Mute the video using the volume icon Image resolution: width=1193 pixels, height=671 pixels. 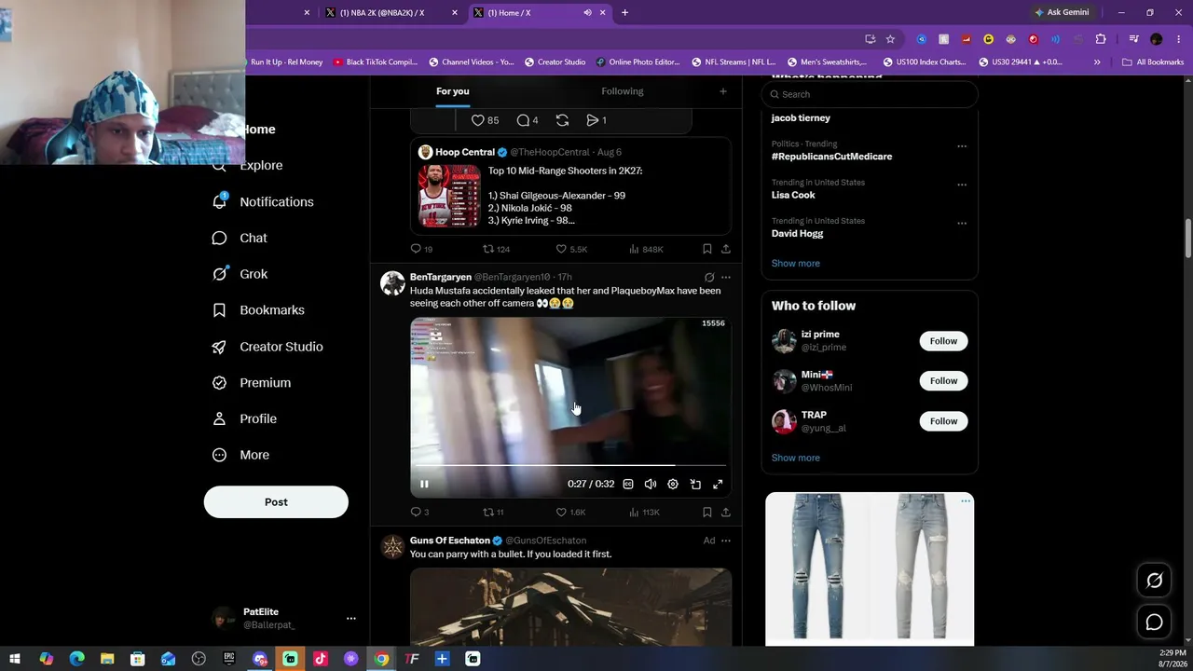point(651,484)
